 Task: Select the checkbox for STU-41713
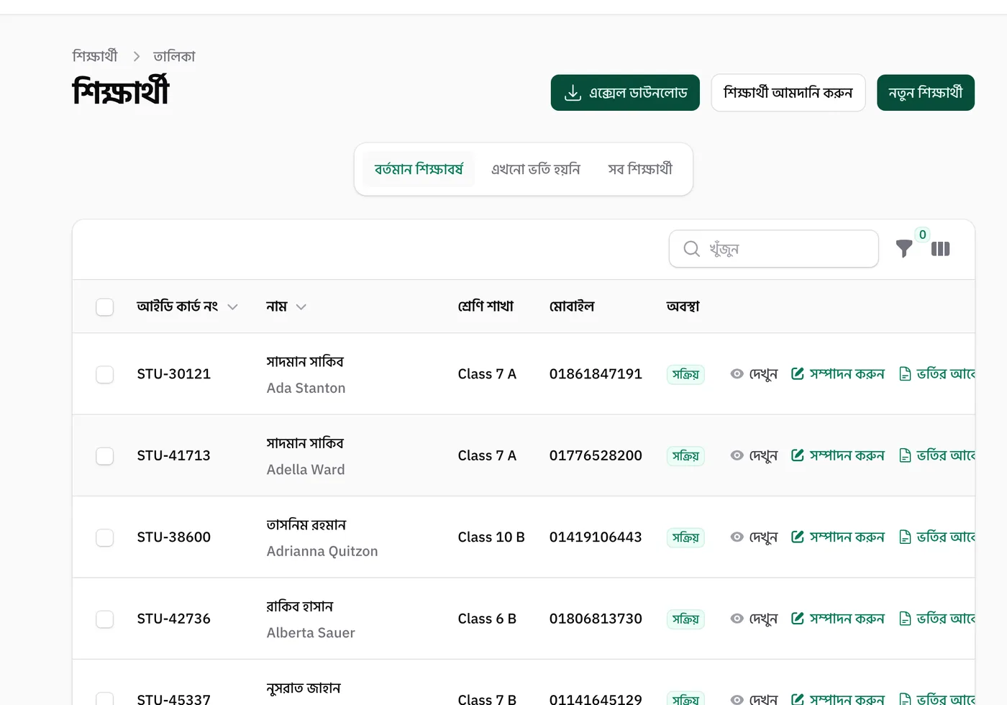(105, 456)
